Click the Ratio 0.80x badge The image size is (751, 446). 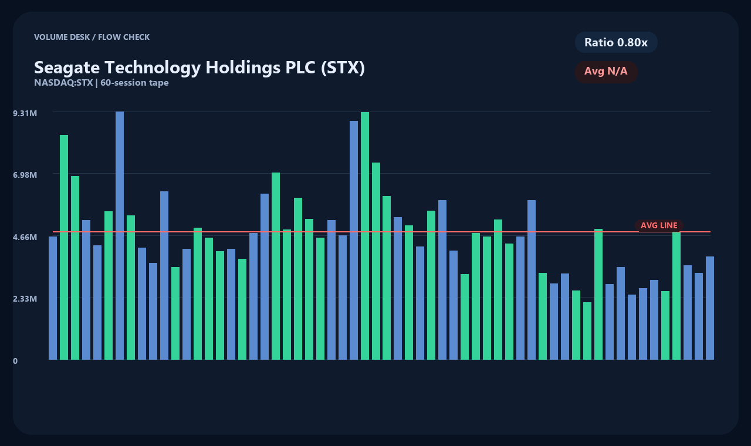pos(616,42)
